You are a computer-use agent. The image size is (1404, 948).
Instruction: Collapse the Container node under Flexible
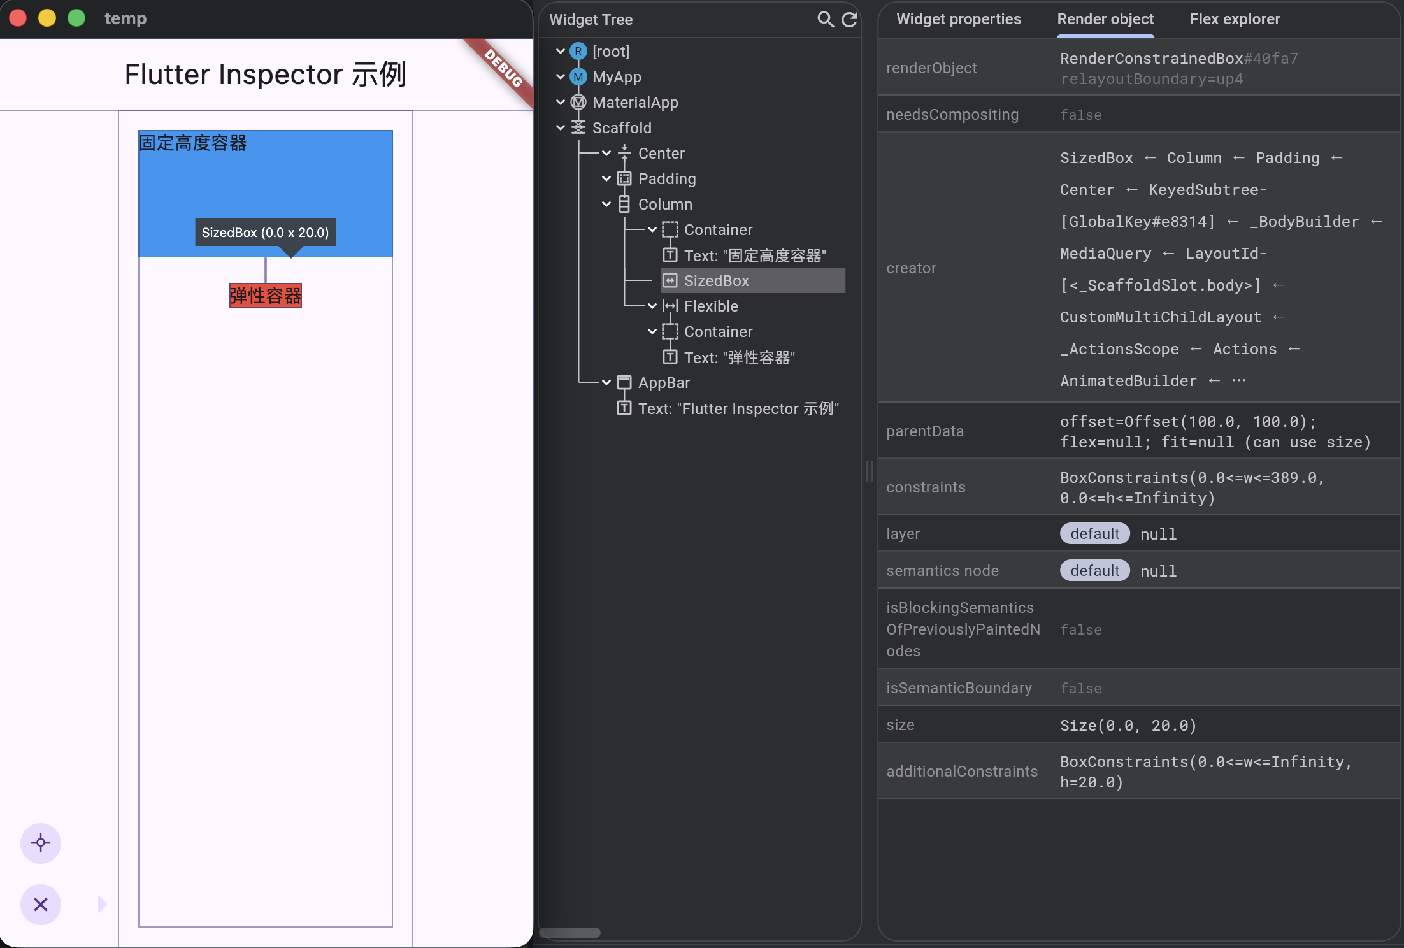(652, 332)
